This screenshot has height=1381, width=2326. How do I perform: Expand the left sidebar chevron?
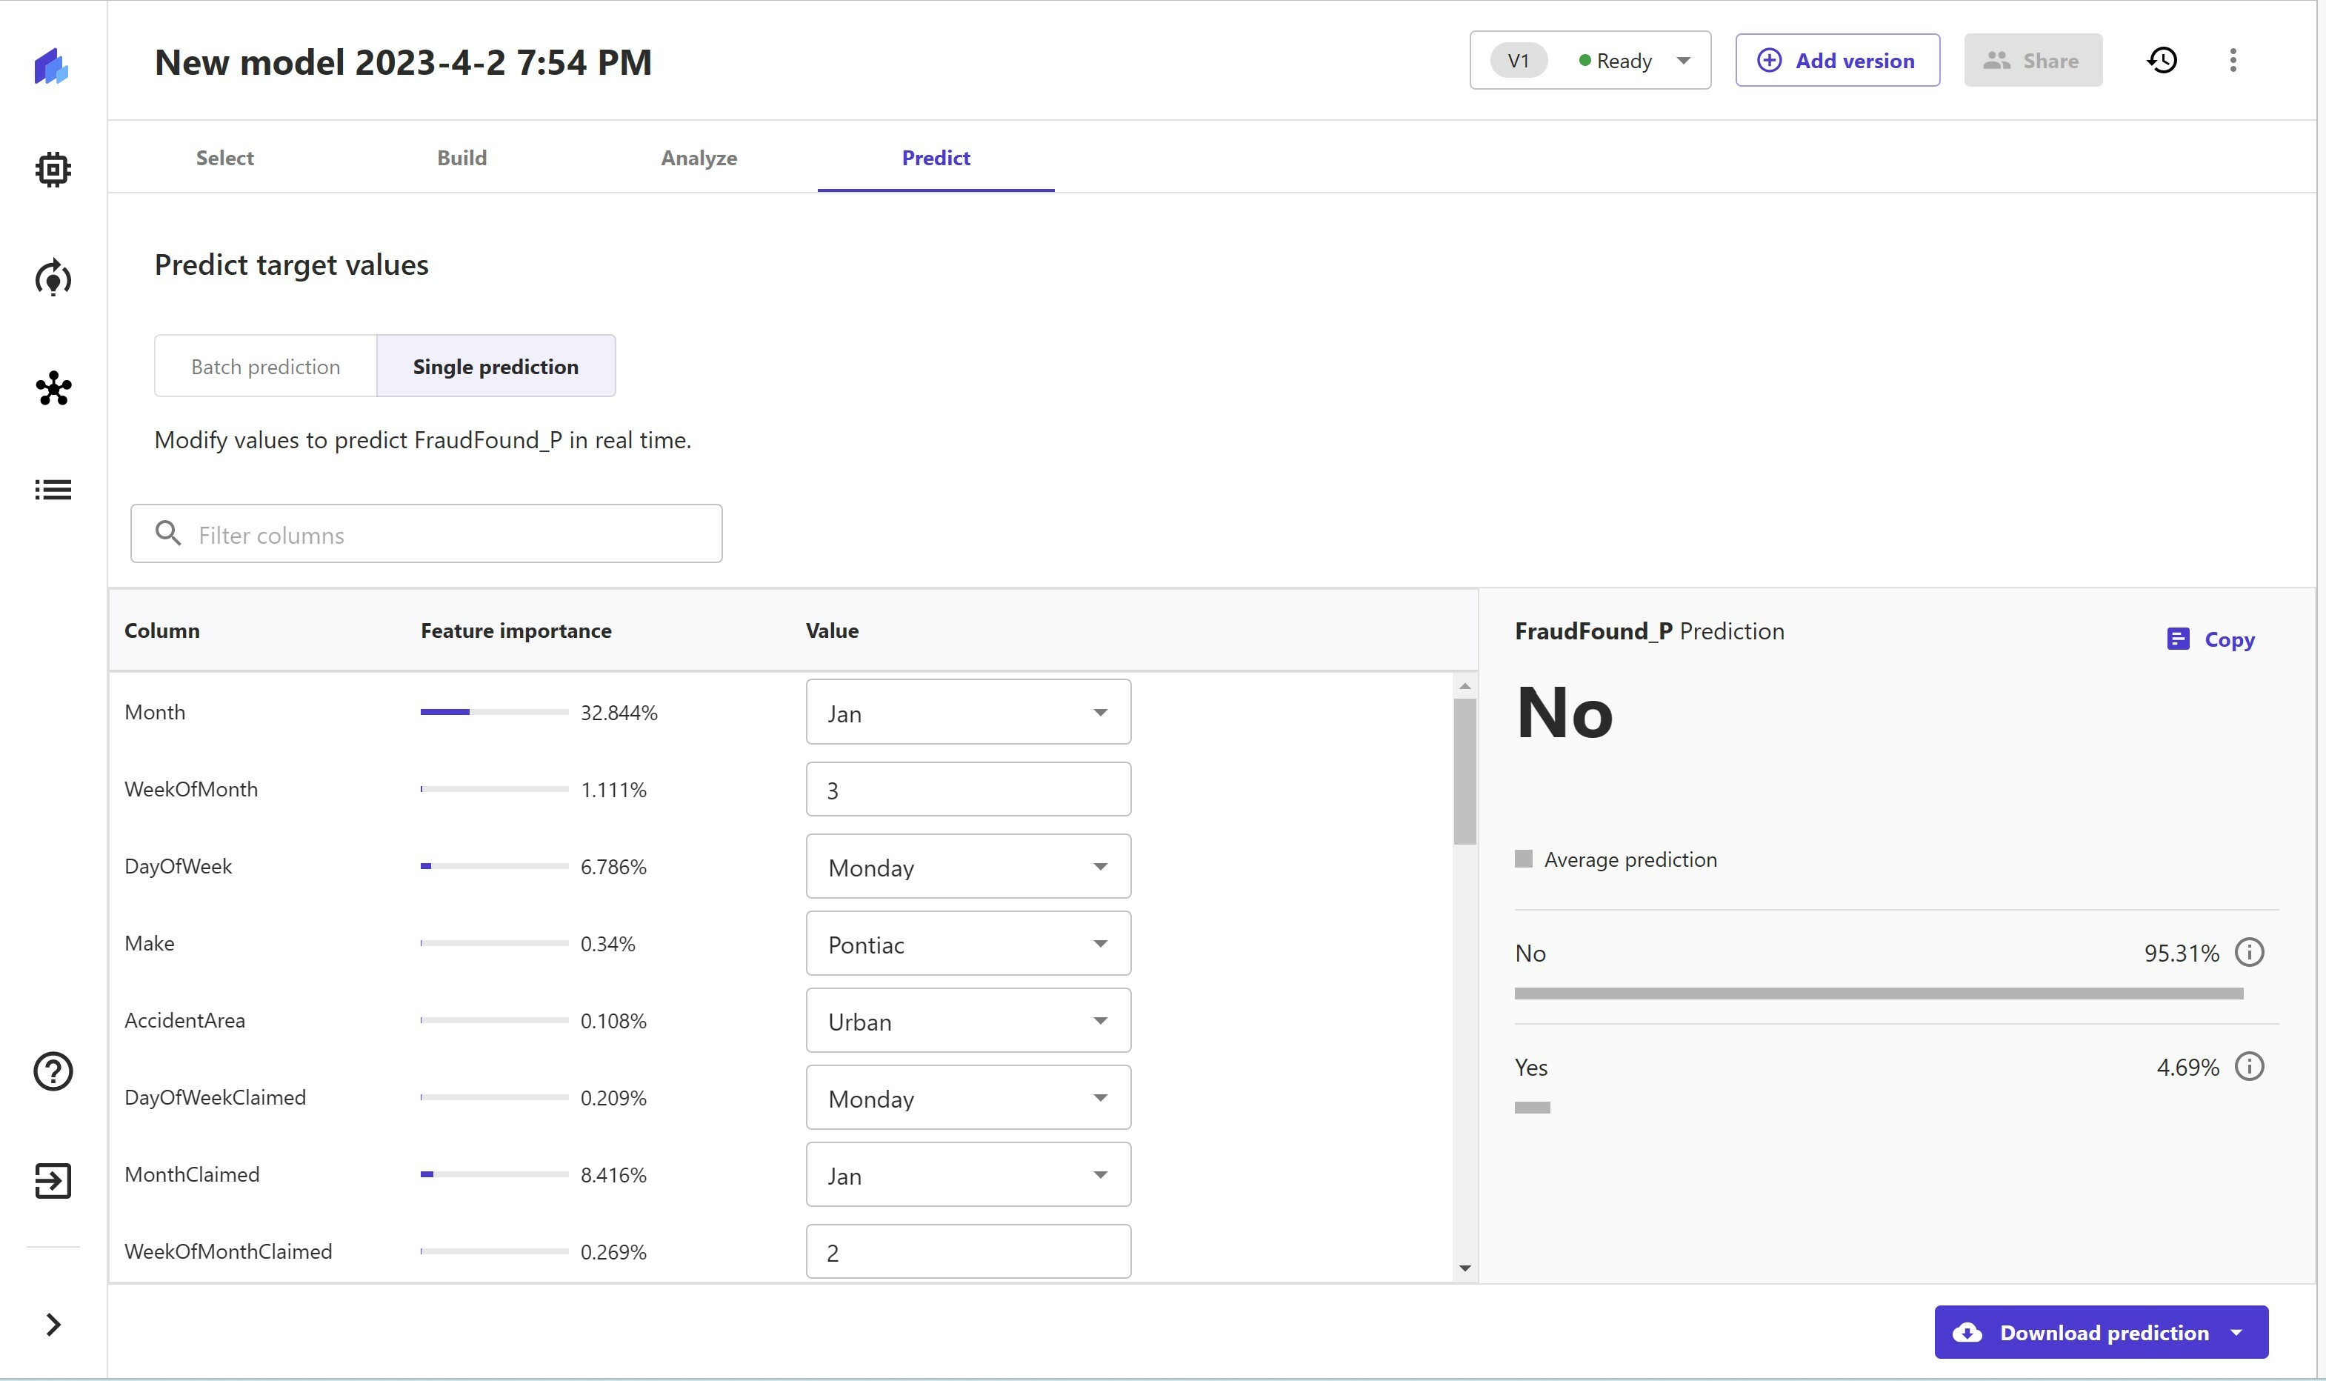53,1324
